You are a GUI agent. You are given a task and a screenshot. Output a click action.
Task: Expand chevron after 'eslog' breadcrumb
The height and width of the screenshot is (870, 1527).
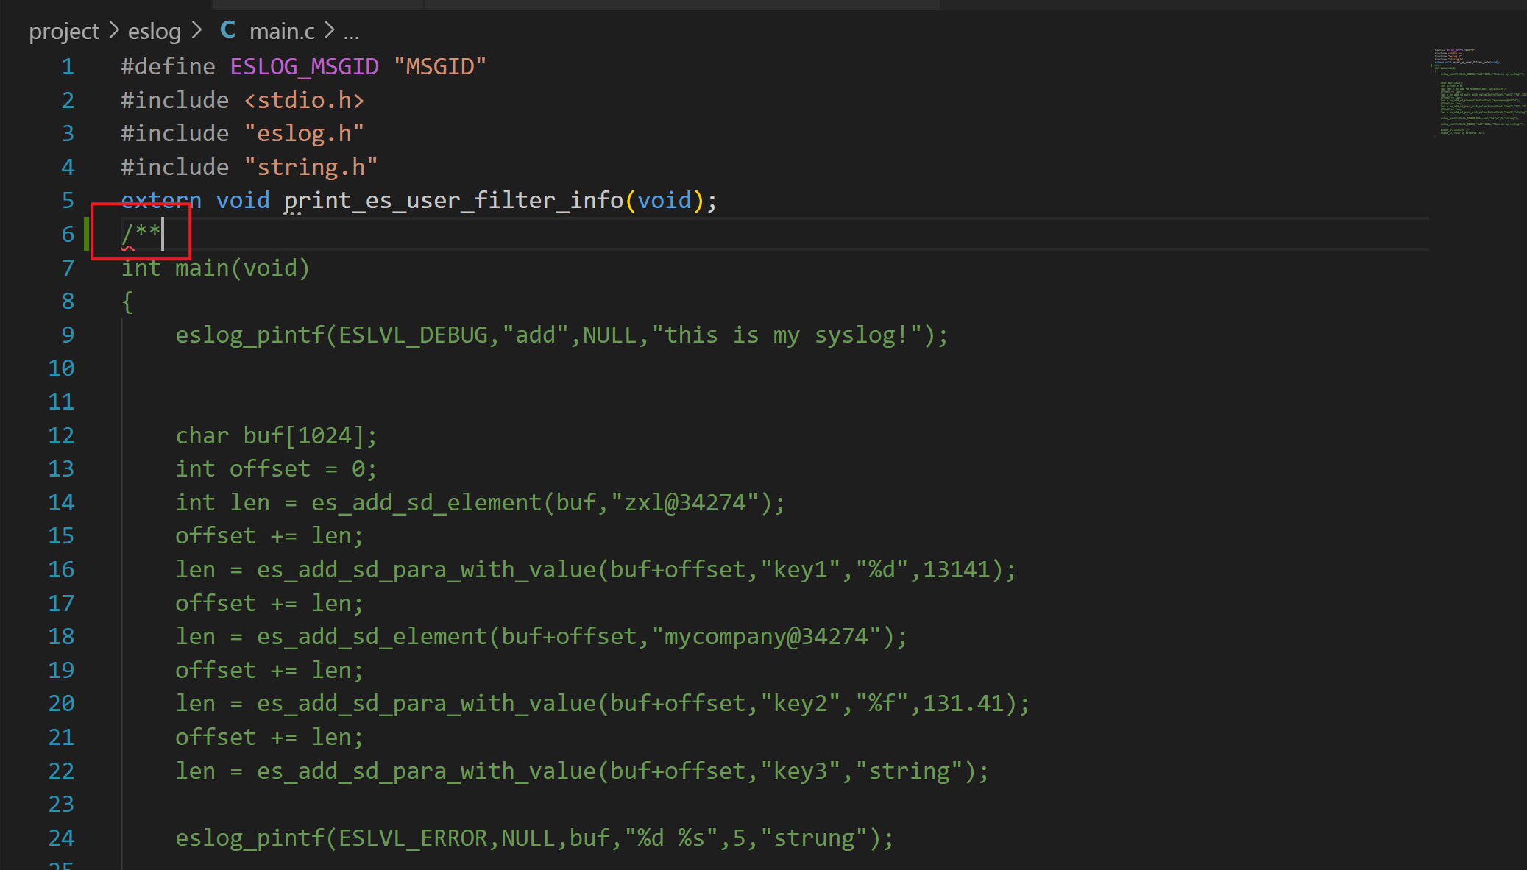pyautogui.click(x=196, y=31)
